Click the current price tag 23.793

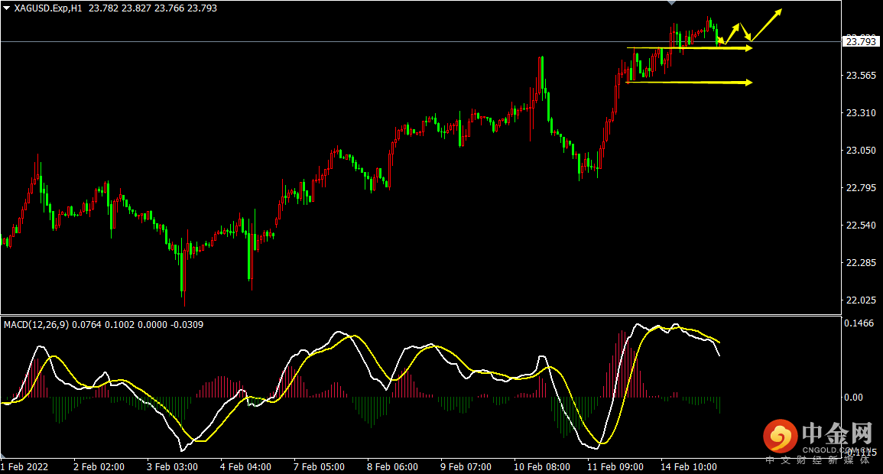(x=861, y=42)
